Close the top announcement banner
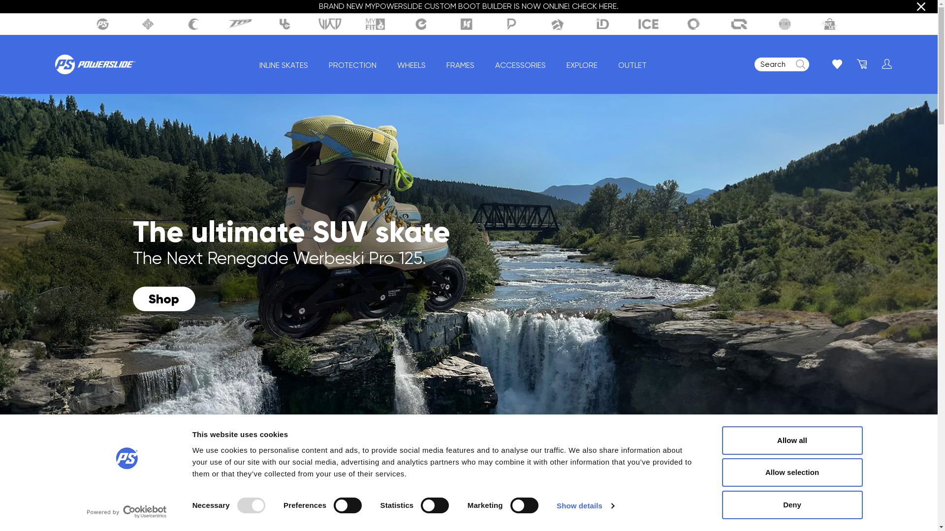The height and width of the screenshot is (531, 945). click(x=921, y=7)
